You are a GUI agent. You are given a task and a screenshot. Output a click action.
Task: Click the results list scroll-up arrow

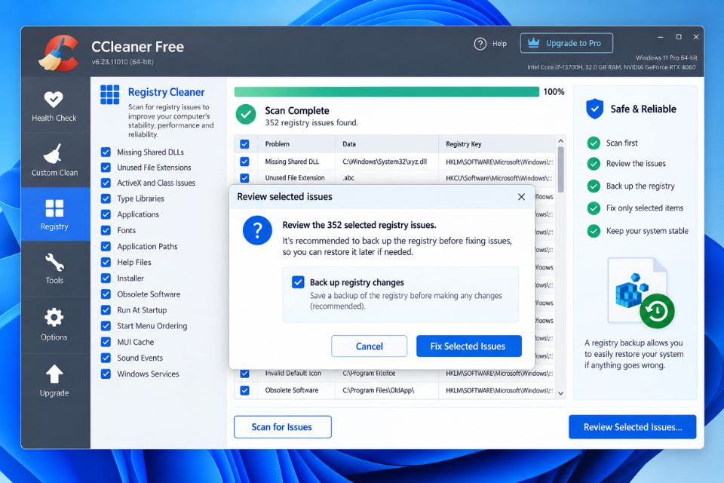[x=560, y=140]
